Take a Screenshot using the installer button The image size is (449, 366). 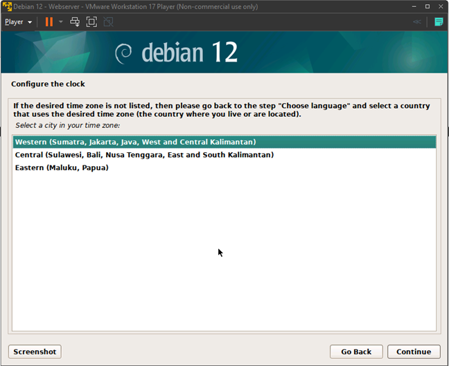point(35,351)
